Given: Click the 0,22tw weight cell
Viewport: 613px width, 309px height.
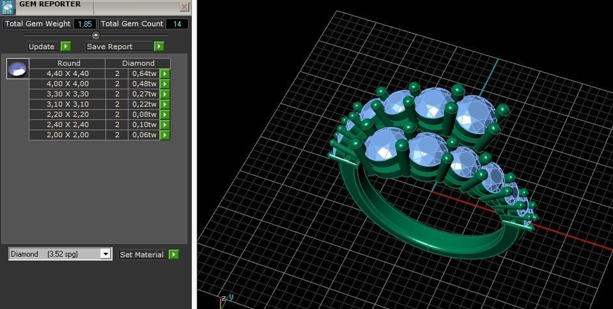Looking at the screenshot, I should click(x=144, y=104).
